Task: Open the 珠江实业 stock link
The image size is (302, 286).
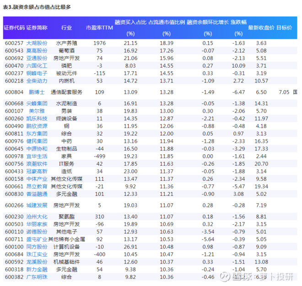Action: [x=37, y=254]
